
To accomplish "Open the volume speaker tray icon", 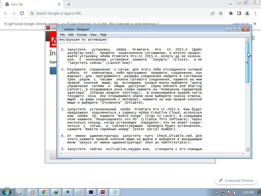I will point(235,192).
